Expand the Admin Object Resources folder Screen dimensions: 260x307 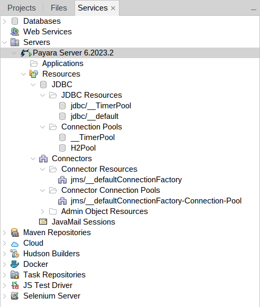[x=42, y=211]
